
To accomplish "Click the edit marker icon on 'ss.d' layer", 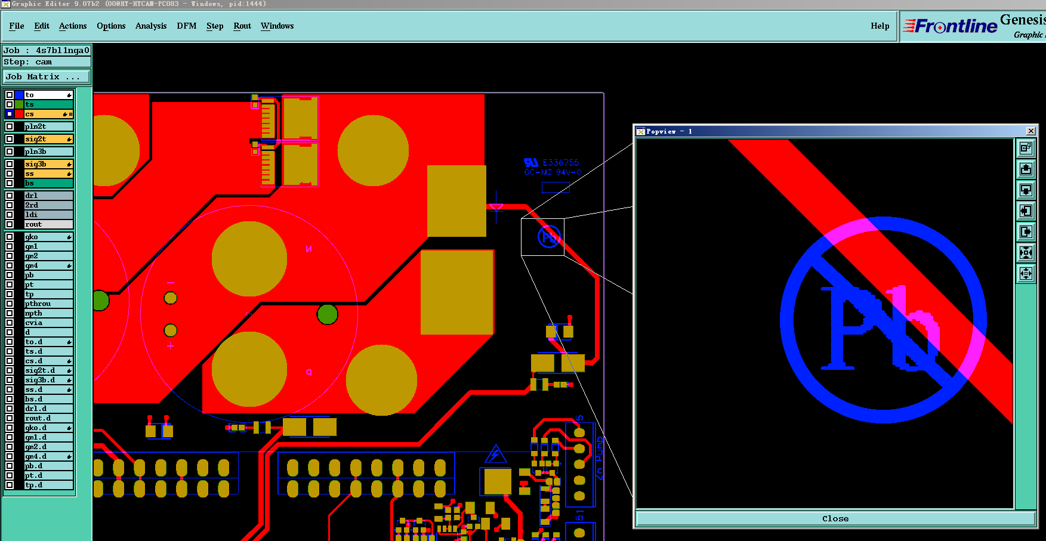I will [69, 389].
